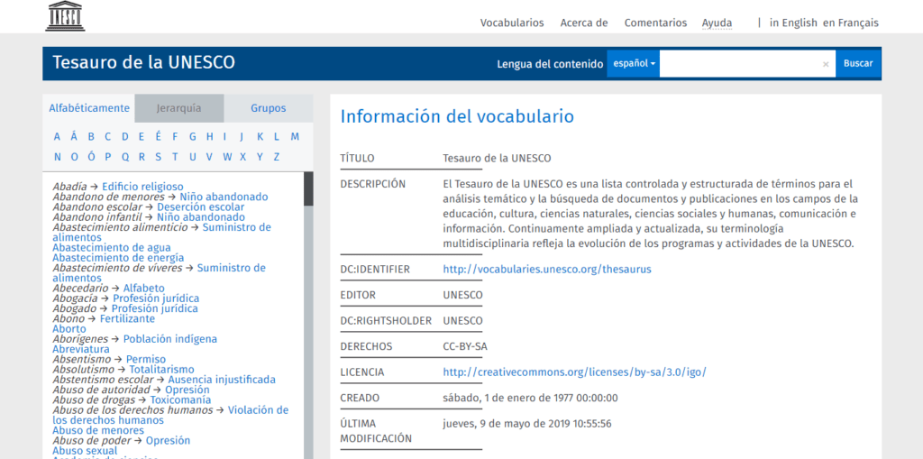Clear the search field with the × icon
Image resolution: width=923 pixels, height=459 pixels.
(826, 64)
